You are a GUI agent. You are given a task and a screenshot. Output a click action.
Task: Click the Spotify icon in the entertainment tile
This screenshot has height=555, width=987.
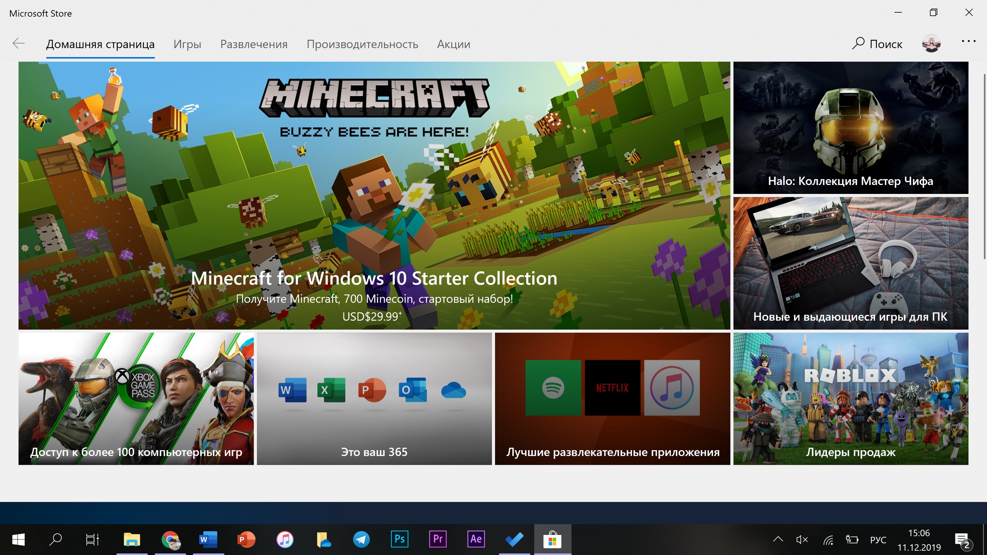pos(553,388)
